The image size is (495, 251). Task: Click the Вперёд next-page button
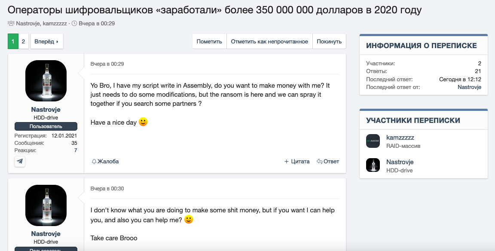click(47, 42)
